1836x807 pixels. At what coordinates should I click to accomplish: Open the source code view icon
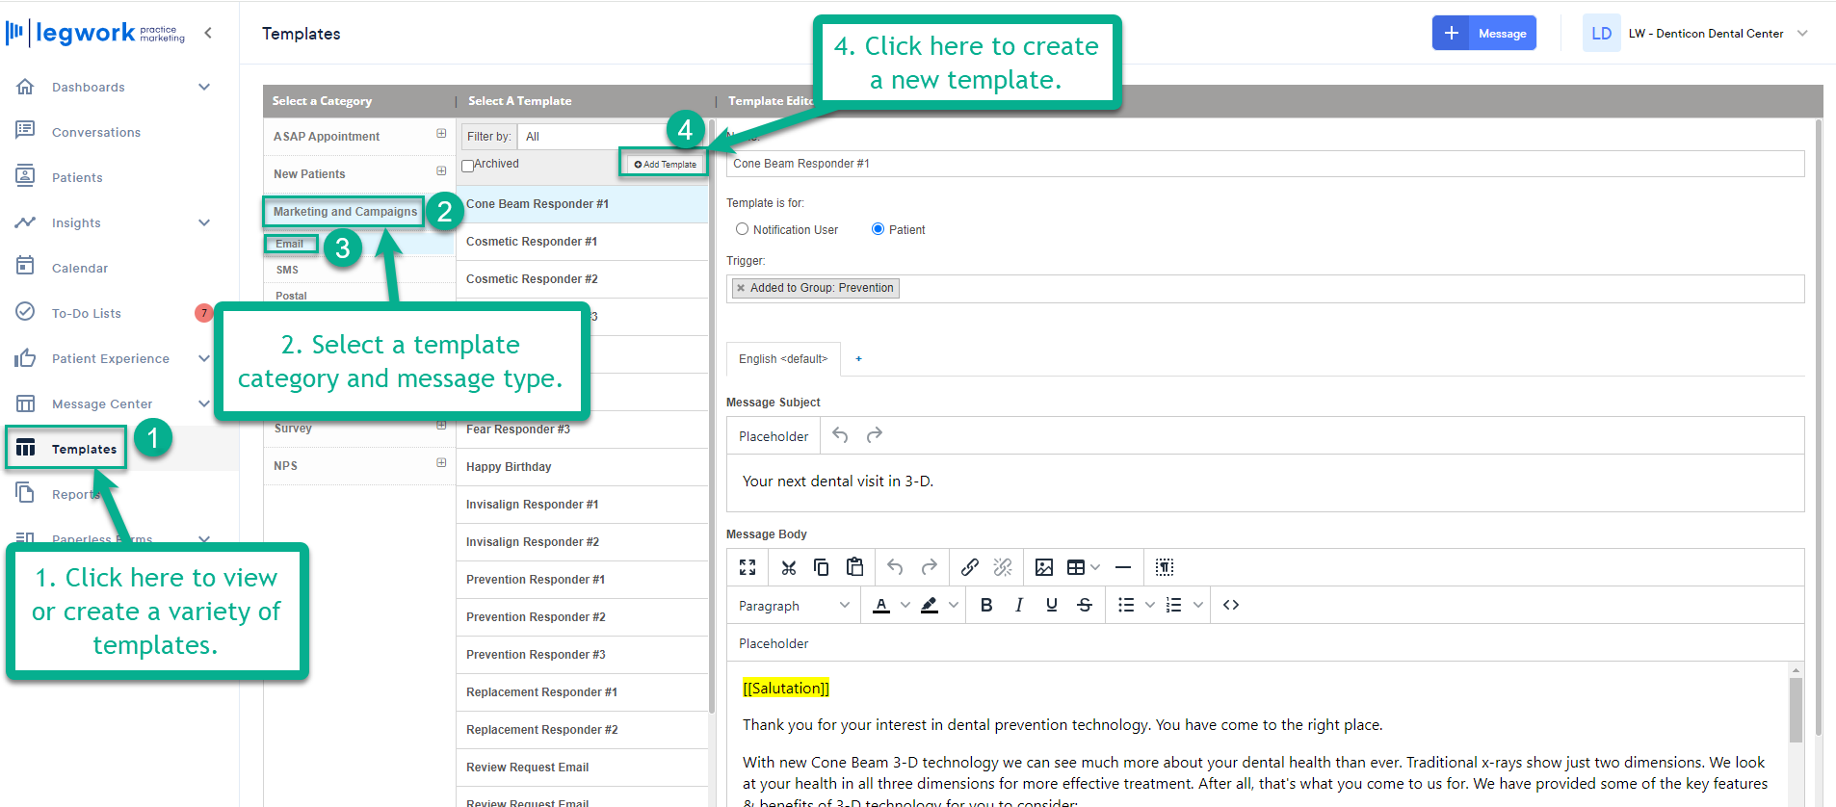pos(1231,605)
